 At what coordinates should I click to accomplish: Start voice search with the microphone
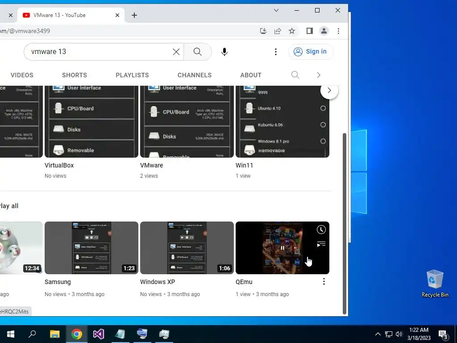[x=224, y=52]
